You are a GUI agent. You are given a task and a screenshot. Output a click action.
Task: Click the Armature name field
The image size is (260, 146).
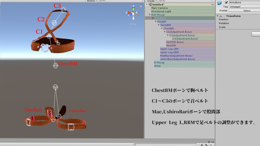(244, 2)
